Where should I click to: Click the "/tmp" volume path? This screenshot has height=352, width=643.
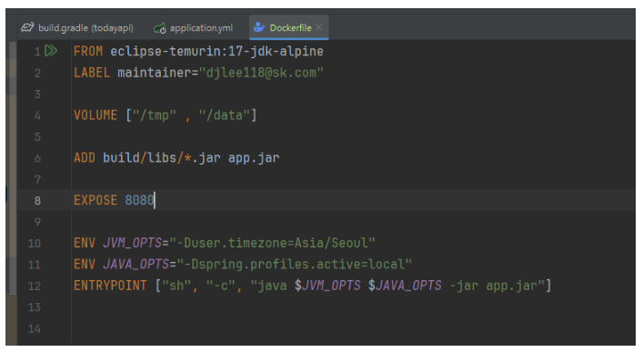pos(155,116)
